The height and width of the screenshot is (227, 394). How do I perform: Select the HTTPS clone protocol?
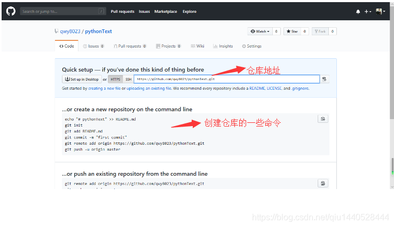(116, 79)
